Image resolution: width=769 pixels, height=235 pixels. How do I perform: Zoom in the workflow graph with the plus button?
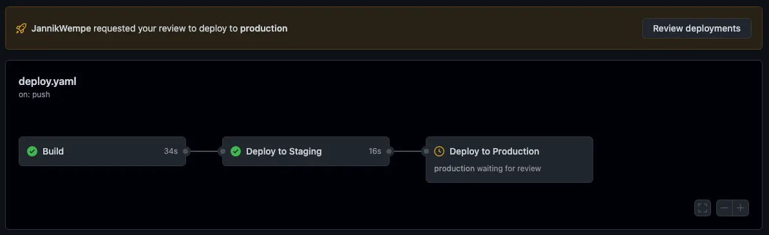click(x=741, y=208)
